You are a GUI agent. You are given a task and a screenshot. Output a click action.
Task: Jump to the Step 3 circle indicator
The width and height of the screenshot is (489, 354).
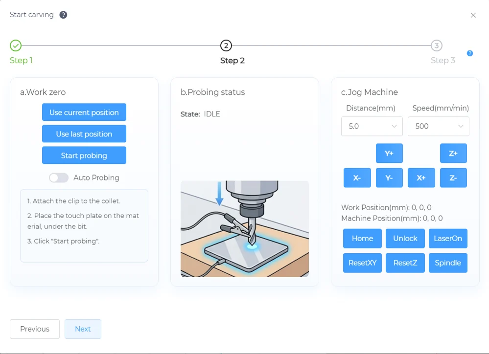click(x=437, y=45)
